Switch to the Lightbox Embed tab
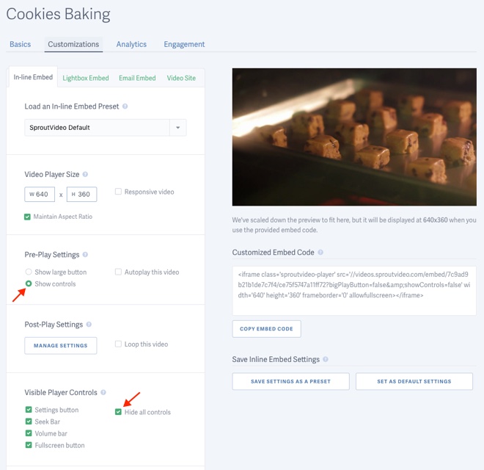This screenshot has height=470, width=484. [86, 78]
